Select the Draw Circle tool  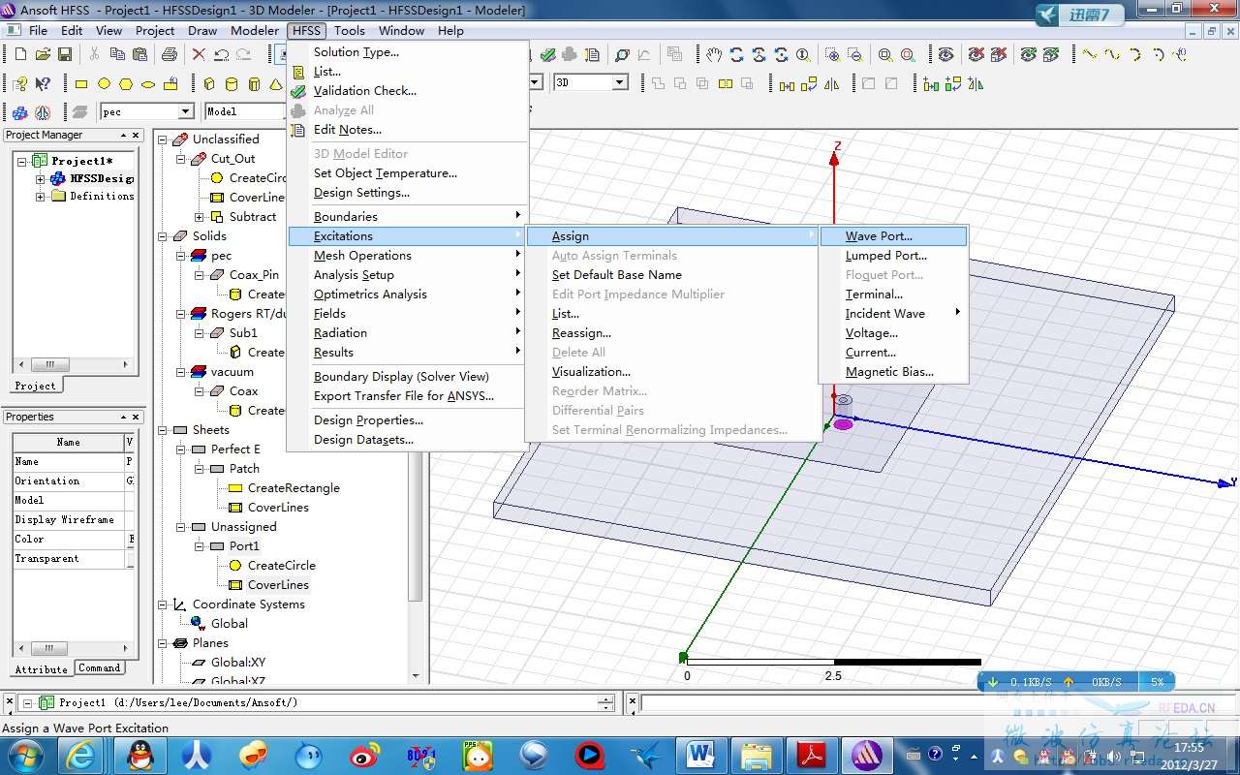(104, 84)
